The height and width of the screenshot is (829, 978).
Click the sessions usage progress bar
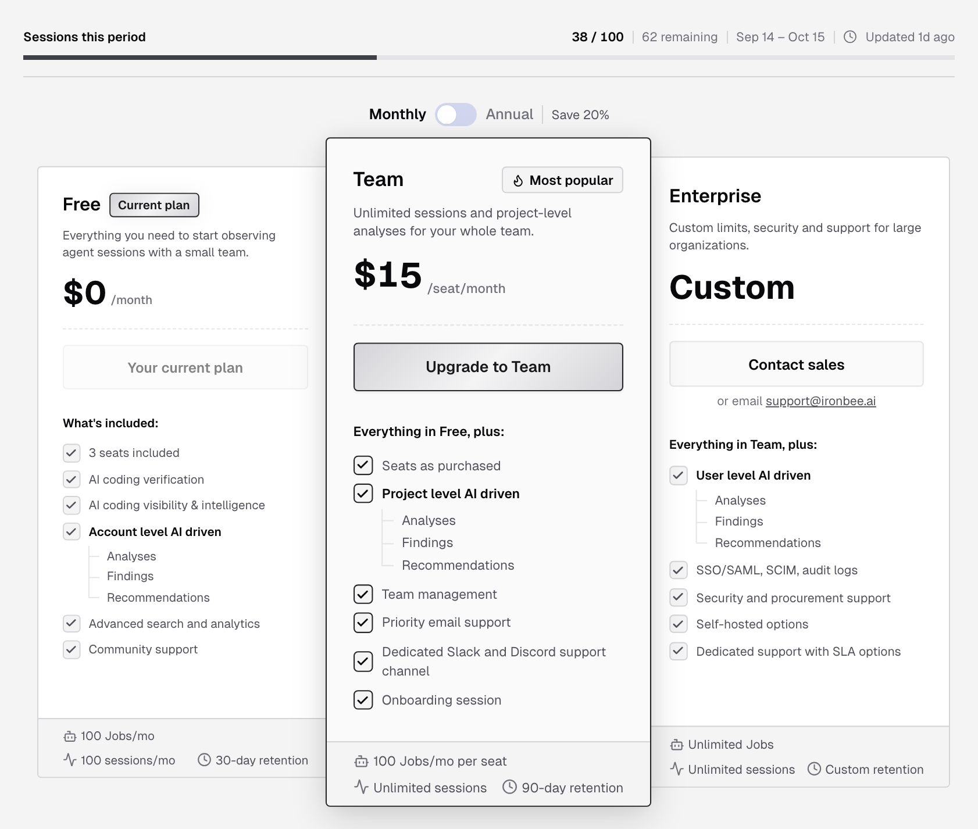489,58
